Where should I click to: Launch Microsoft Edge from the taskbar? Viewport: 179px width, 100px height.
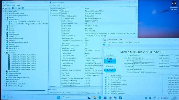tap(100, 98)
